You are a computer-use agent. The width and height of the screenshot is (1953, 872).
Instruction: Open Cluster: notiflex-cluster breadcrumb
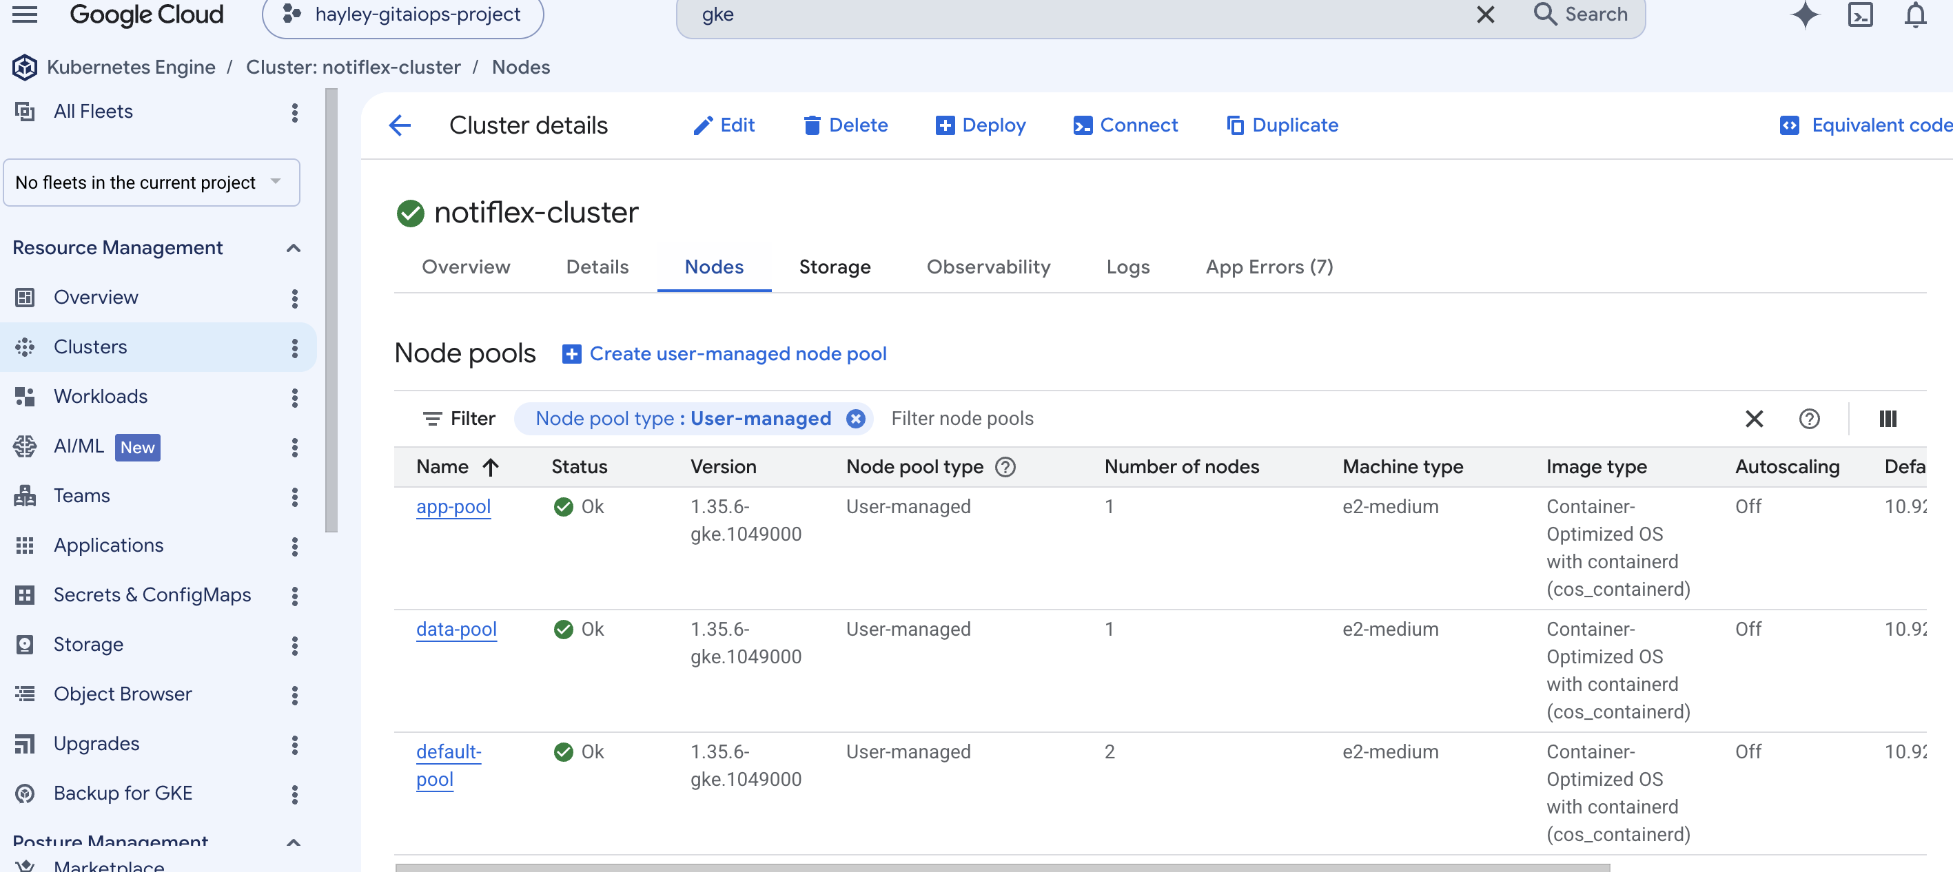354,68
